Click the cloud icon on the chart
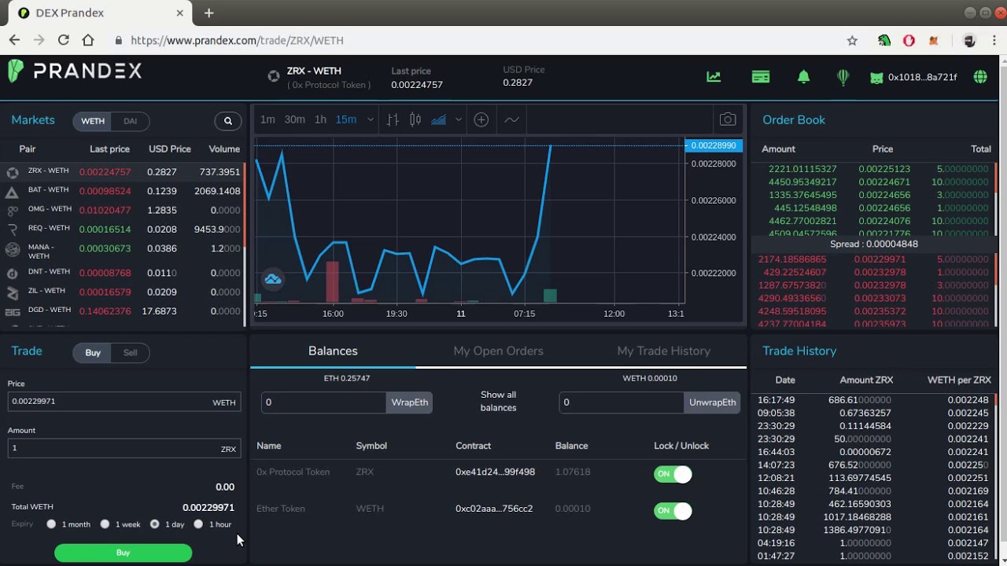The height and width of the screenshot is (566, 1007). (273, 279)
